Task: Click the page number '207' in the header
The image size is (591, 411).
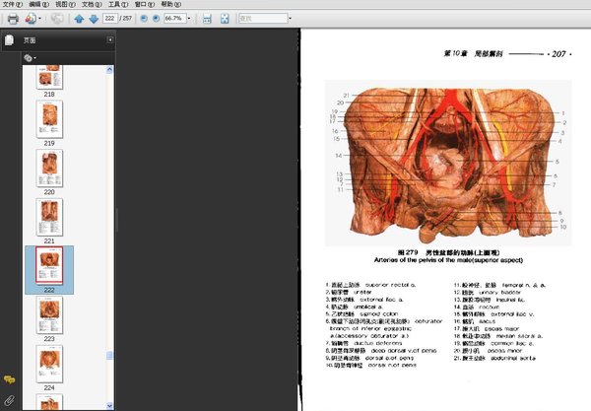Action: [x=558, y=54]
